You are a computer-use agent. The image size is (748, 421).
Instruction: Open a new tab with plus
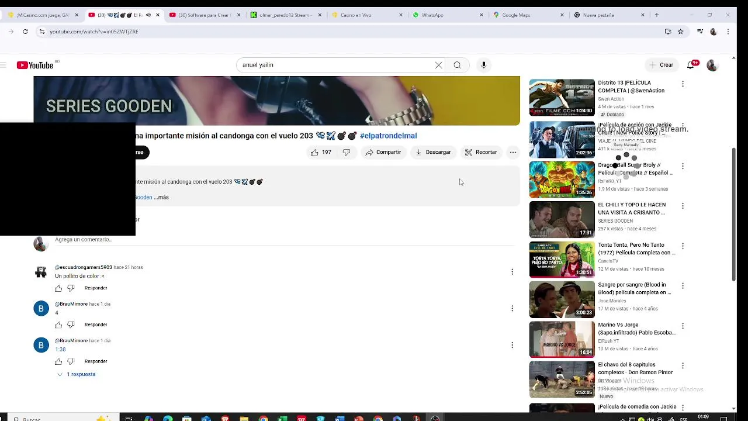[657, 15]
